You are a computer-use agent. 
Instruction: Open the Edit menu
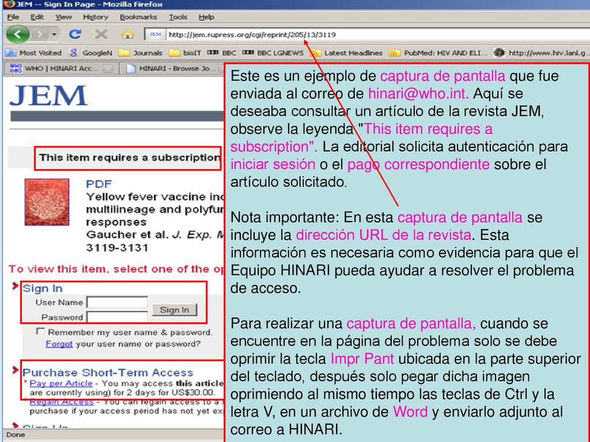(x=37, y=17)
